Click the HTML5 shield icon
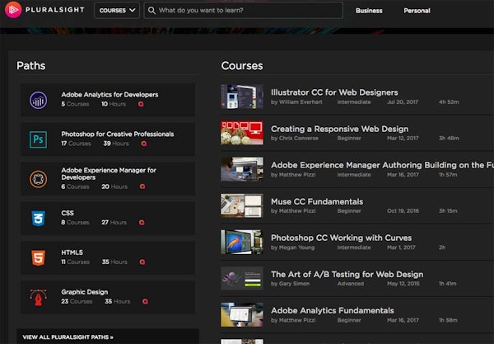The image size is (494, 344). [38, 257]
